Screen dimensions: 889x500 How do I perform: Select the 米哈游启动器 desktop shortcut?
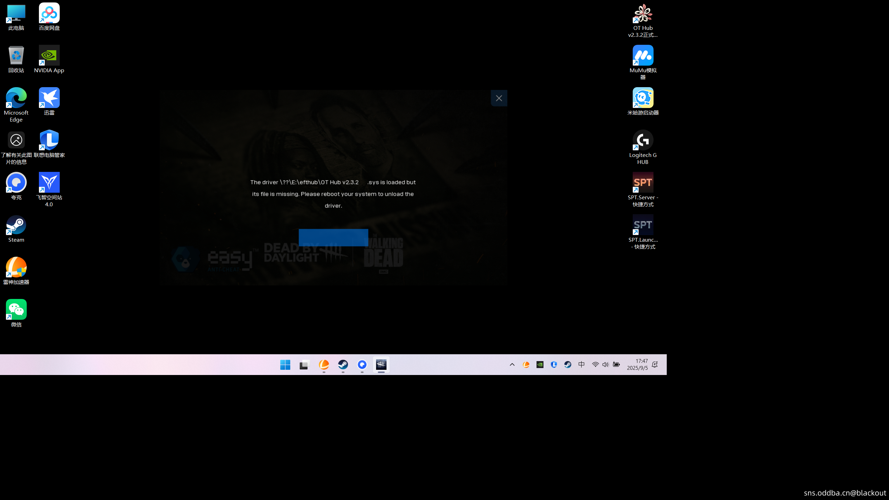pyautogui.click(x=643, y=101)
